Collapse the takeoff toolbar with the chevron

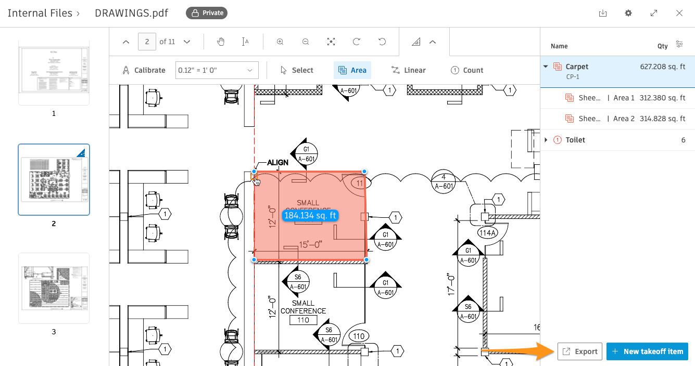point(433,42)
